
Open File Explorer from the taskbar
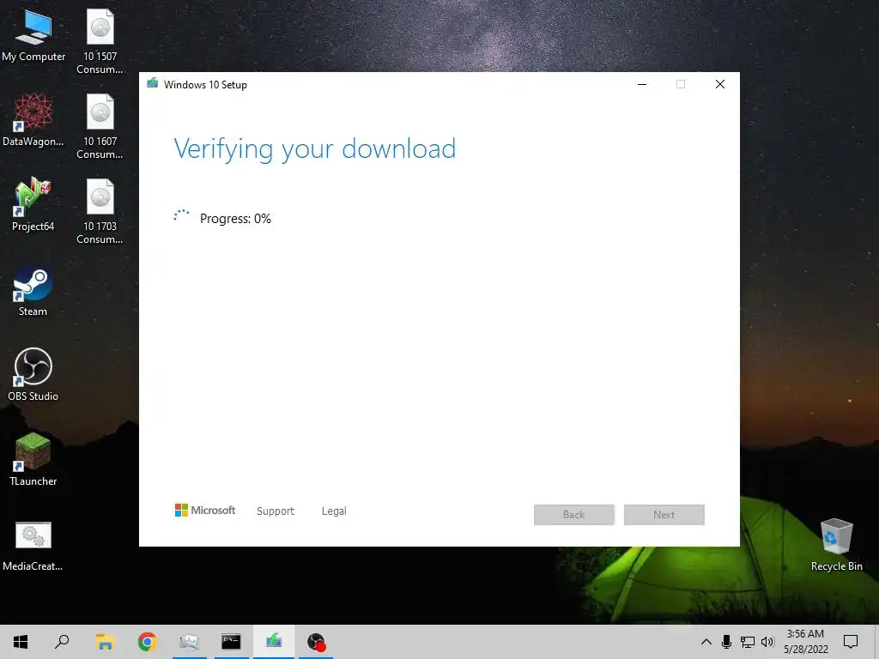pos(105,642)
